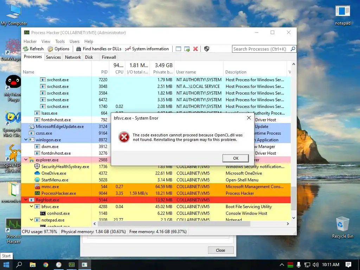Image resolution: width=360 pixels, height=270 pixels.
Task: Select the SecurityHealthSystray.exe row
Action: click(156, 167)
